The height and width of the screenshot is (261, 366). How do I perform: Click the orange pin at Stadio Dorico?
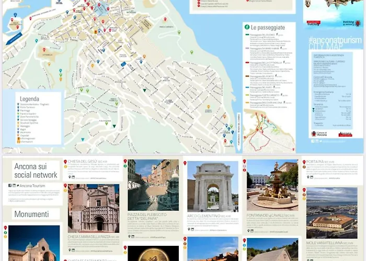point(208,107)
